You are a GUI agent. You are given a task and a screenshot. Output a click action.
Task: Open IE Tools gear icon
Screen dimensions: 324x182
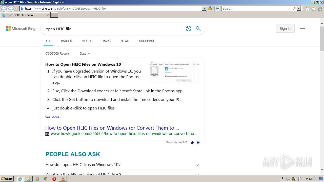(x=320, y=9)
